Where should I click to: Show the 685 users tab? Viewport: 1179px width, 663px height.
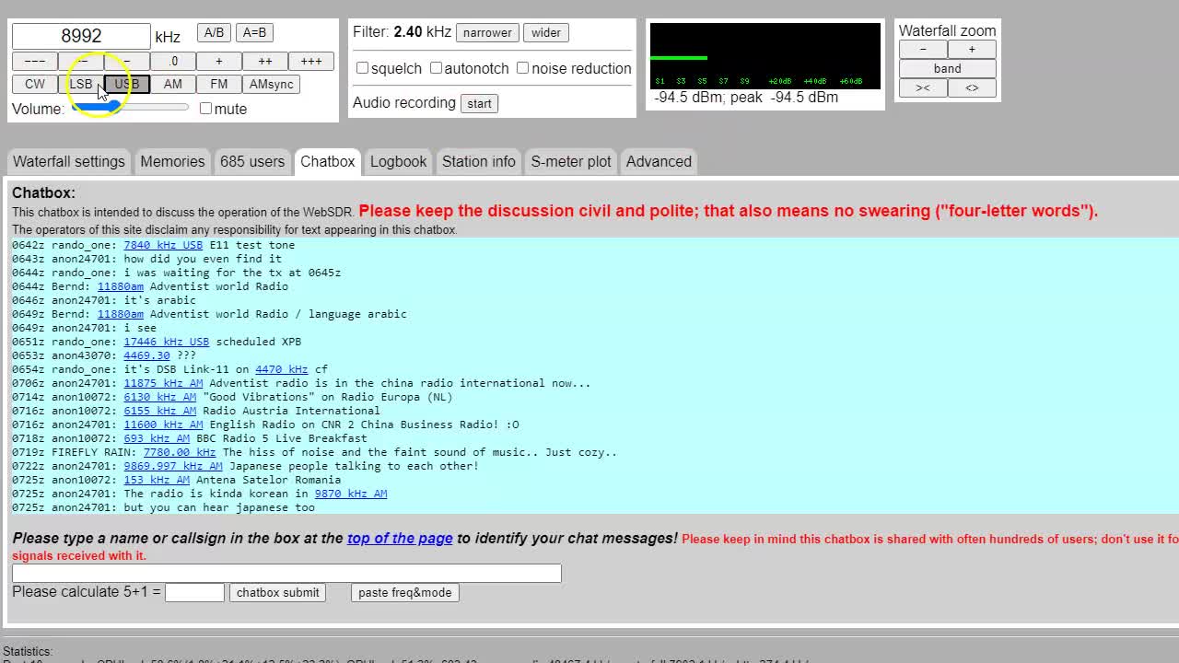tap(252, 161)
